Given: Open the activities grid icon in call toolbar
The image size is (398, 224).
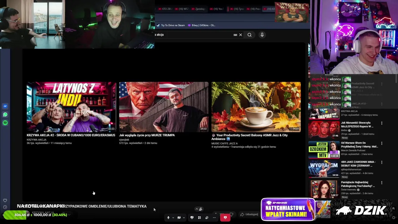Looking at the screenshot, I should (x=199, y=217).
